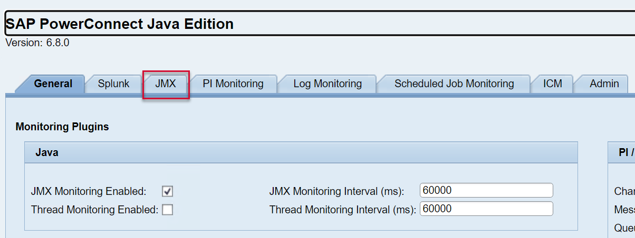Open the Log Monitoring tab
635x238 pixels.
[328, 84]
